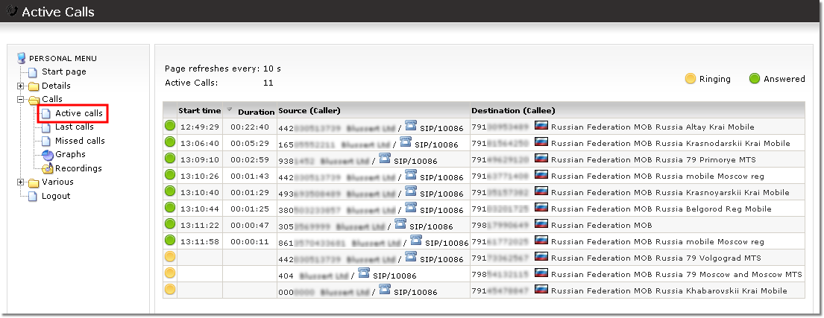
Task: Click yellow ringing icon in Khabarovskii Krai row
Action: (170, 290)
